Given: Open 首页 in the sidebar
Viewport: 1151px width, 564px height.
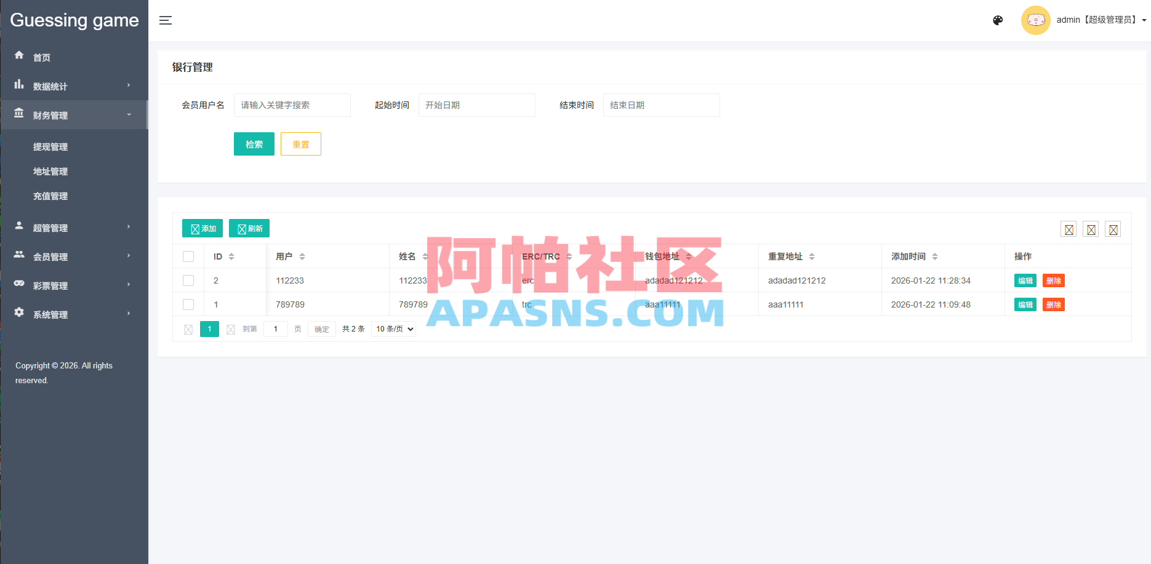Looking at the screenshot, I should click(42, 57).
